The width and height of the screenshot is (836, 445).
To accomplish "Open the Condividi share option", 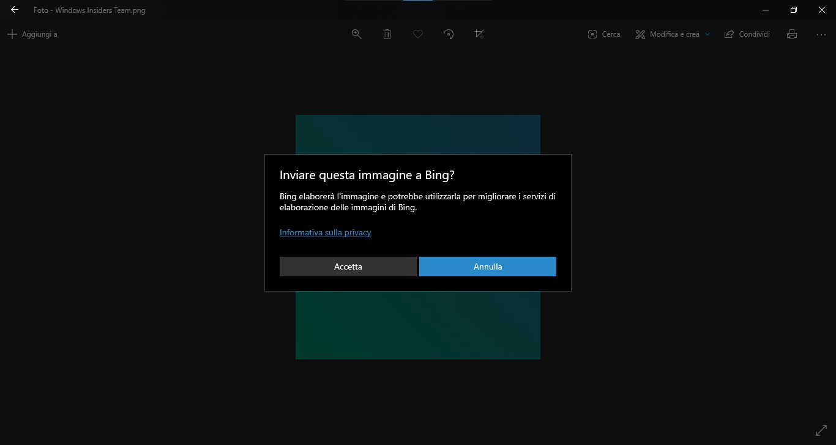I will point(747,34).
